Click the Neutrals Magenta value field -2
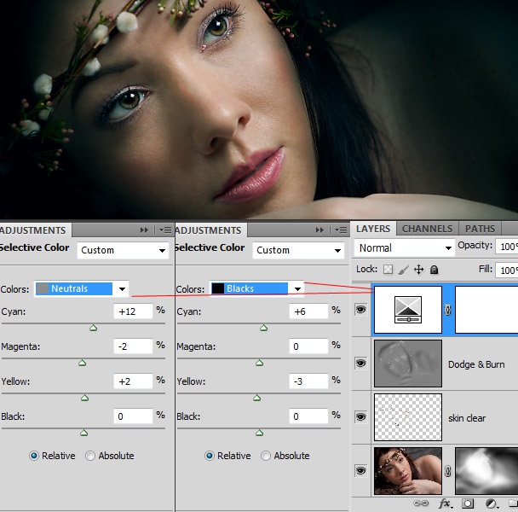518x512 pixels. pyautogui.click(x=133, y=346)
